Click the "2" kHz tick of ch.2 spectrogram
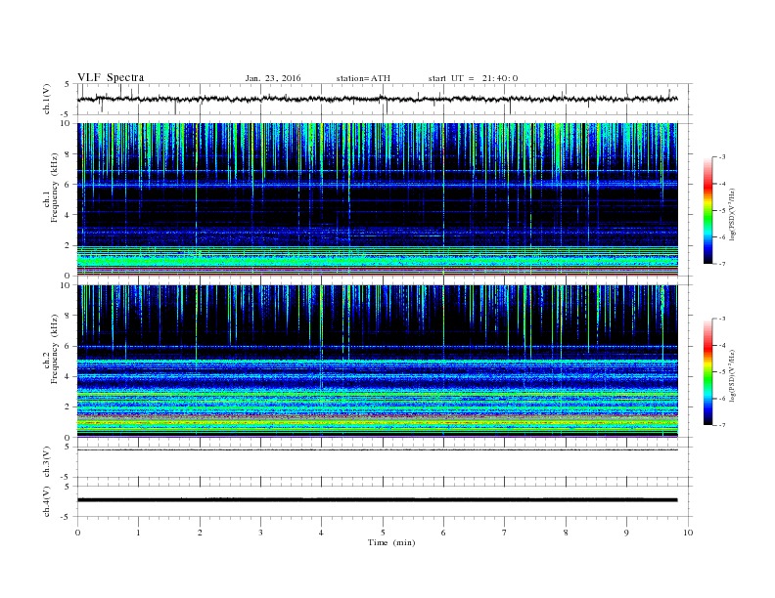Viewport: 775px width, 598px height. tap(68, 407)
